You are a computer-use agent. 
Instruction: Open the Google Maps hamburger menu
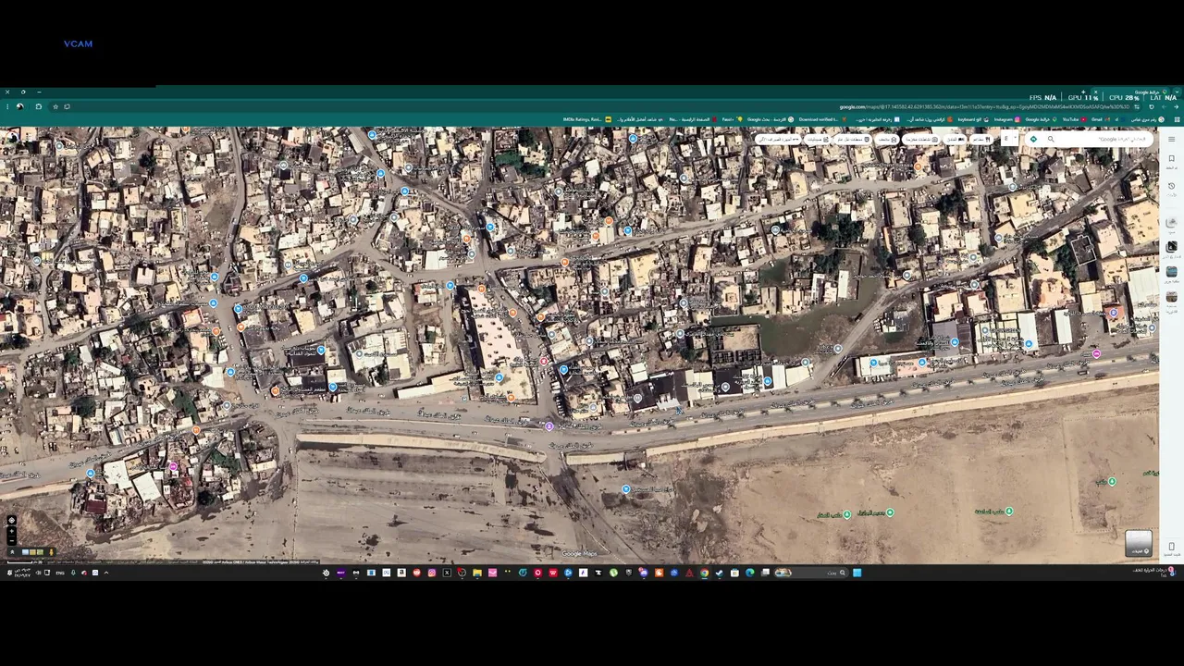[1171, 139]
